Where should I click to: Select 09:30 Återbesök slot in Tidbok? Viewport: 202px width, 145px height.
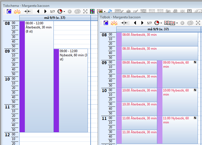click(137, 81)
